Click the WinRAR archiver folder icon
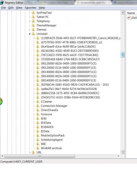 click(38, 148)
